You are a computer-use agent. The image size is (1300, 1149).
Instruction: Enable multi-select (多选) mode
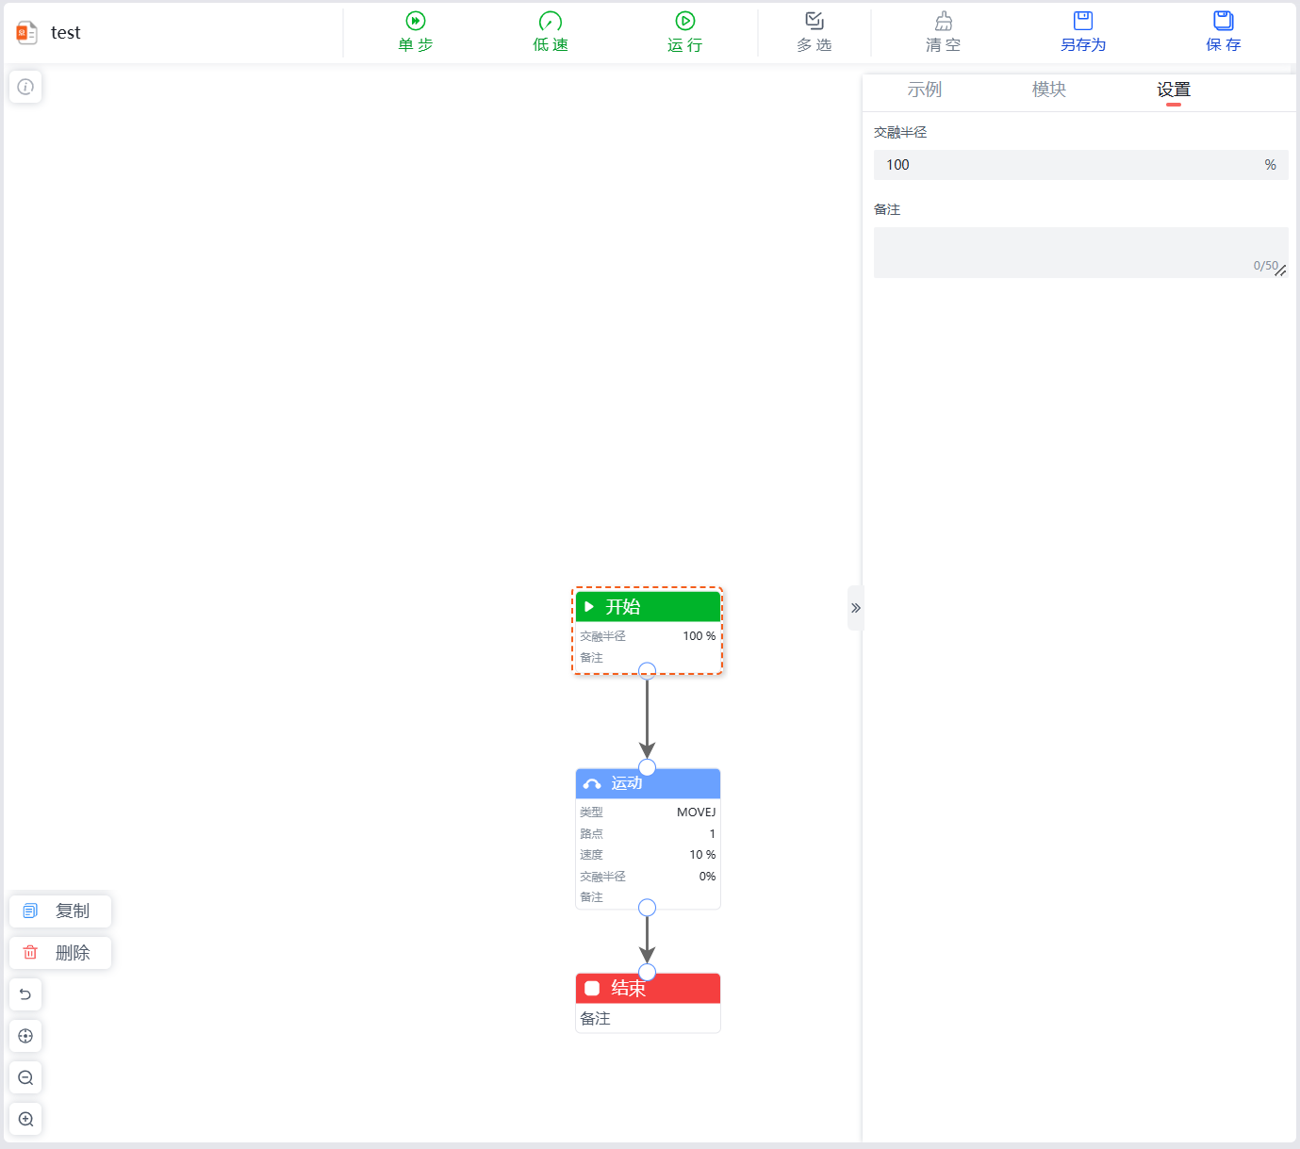pos(814,32)
